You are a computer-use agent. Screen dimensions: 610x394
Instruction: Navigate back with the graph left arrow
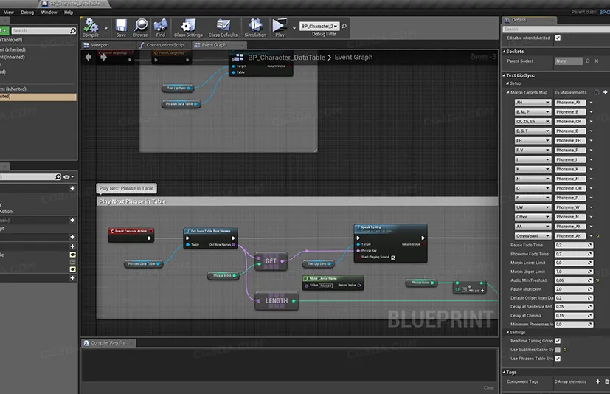coord(89,58)
